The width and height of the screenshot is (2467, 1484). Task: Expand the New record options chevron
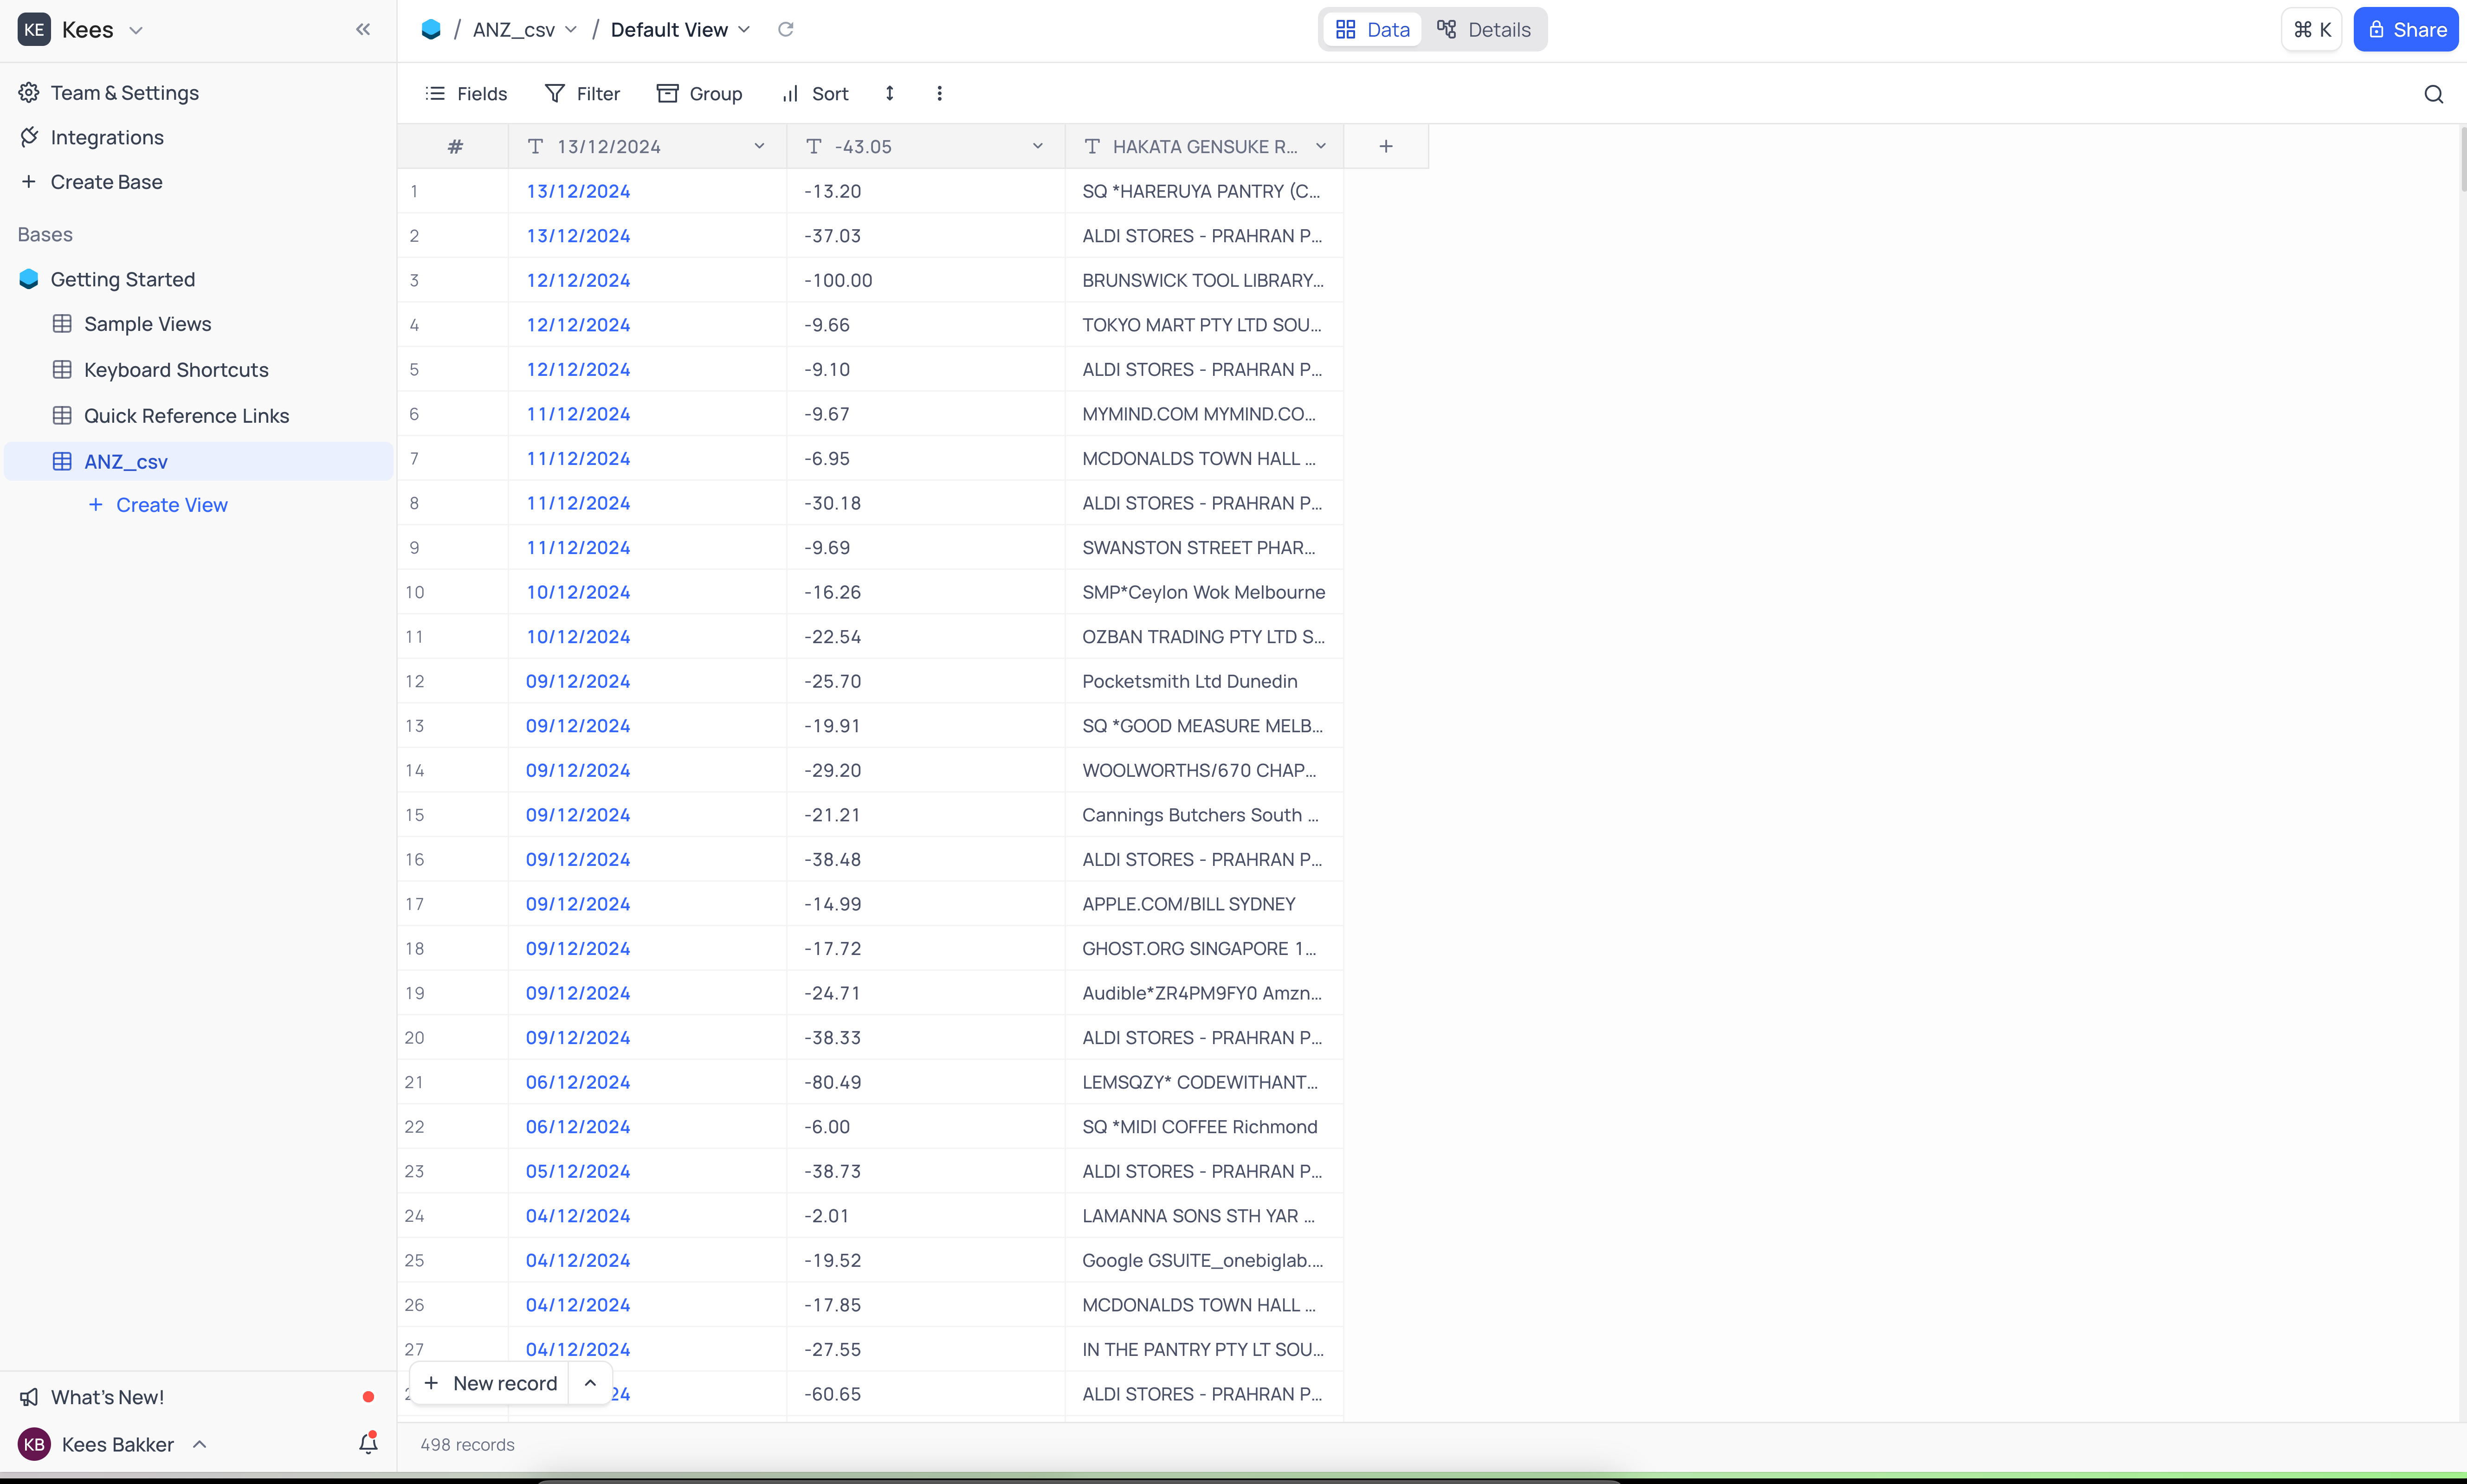[590, 1383]
